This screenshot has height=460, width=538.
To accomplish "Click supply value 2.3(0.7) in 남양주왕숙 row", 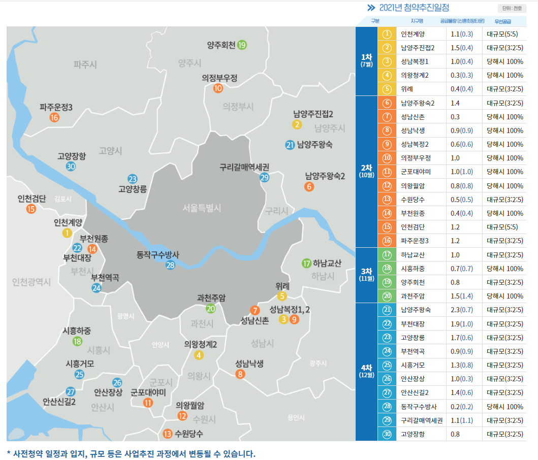I will [x=461, y=310].
